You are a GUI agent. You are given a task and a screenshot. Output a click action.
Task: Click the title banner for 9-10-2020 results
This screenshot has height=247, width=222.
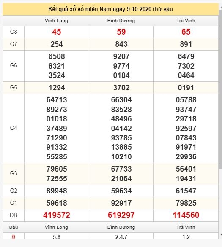pyautogui.click(x=110, y=9)
